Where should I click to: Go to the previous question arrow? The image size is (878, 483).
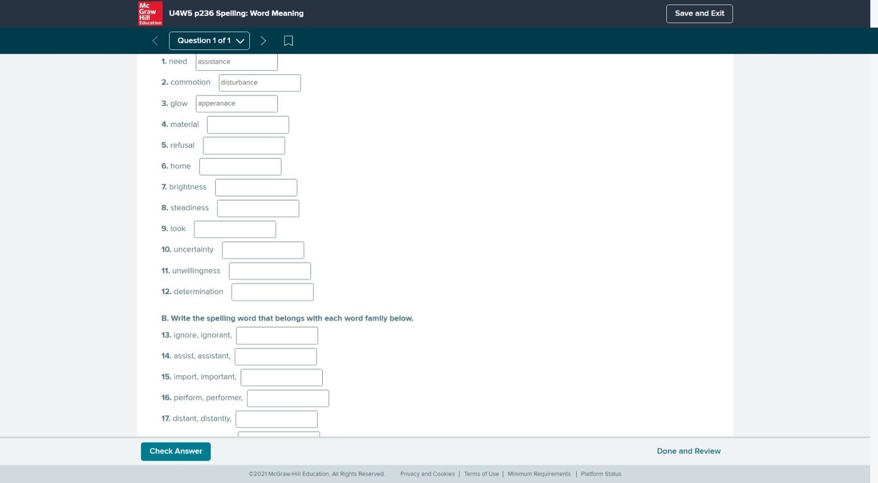pos(155,41)
